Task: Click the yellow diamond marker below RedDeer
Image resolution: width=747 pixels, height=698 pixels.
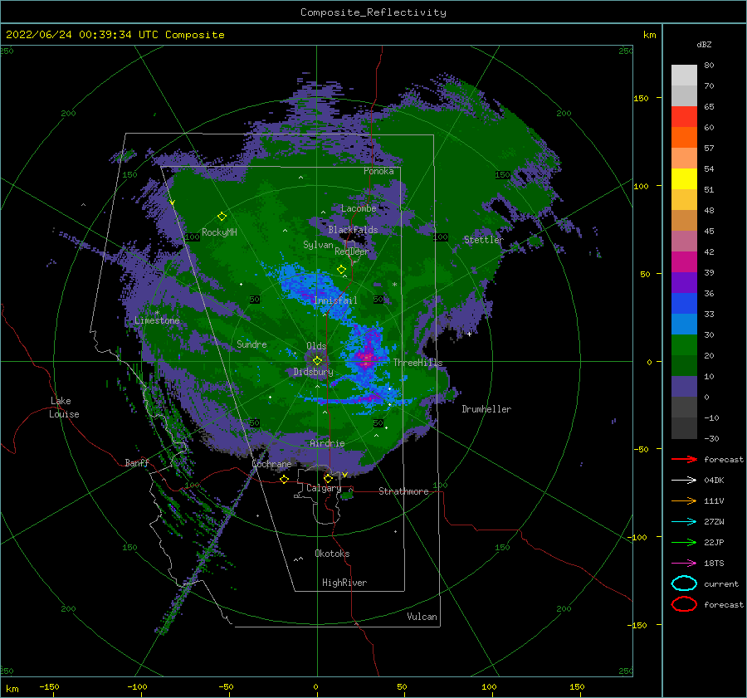Action: pyautogui.click(x=341, y=270)
